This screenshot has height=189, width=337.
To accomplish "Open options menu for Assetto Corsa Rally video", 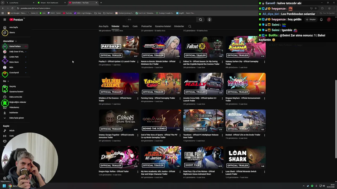I will tap(222, 98).
